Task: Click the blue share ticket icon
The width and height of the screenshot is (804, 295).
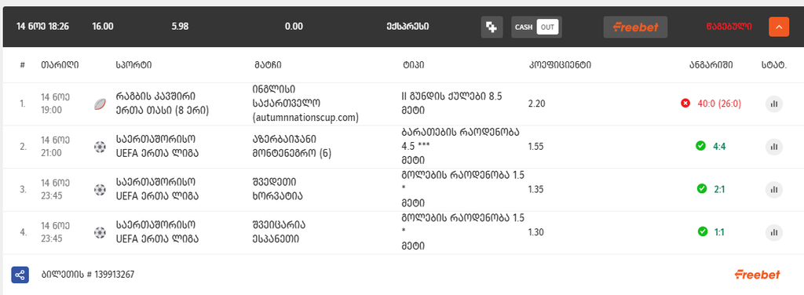Action: pos(20,275)
